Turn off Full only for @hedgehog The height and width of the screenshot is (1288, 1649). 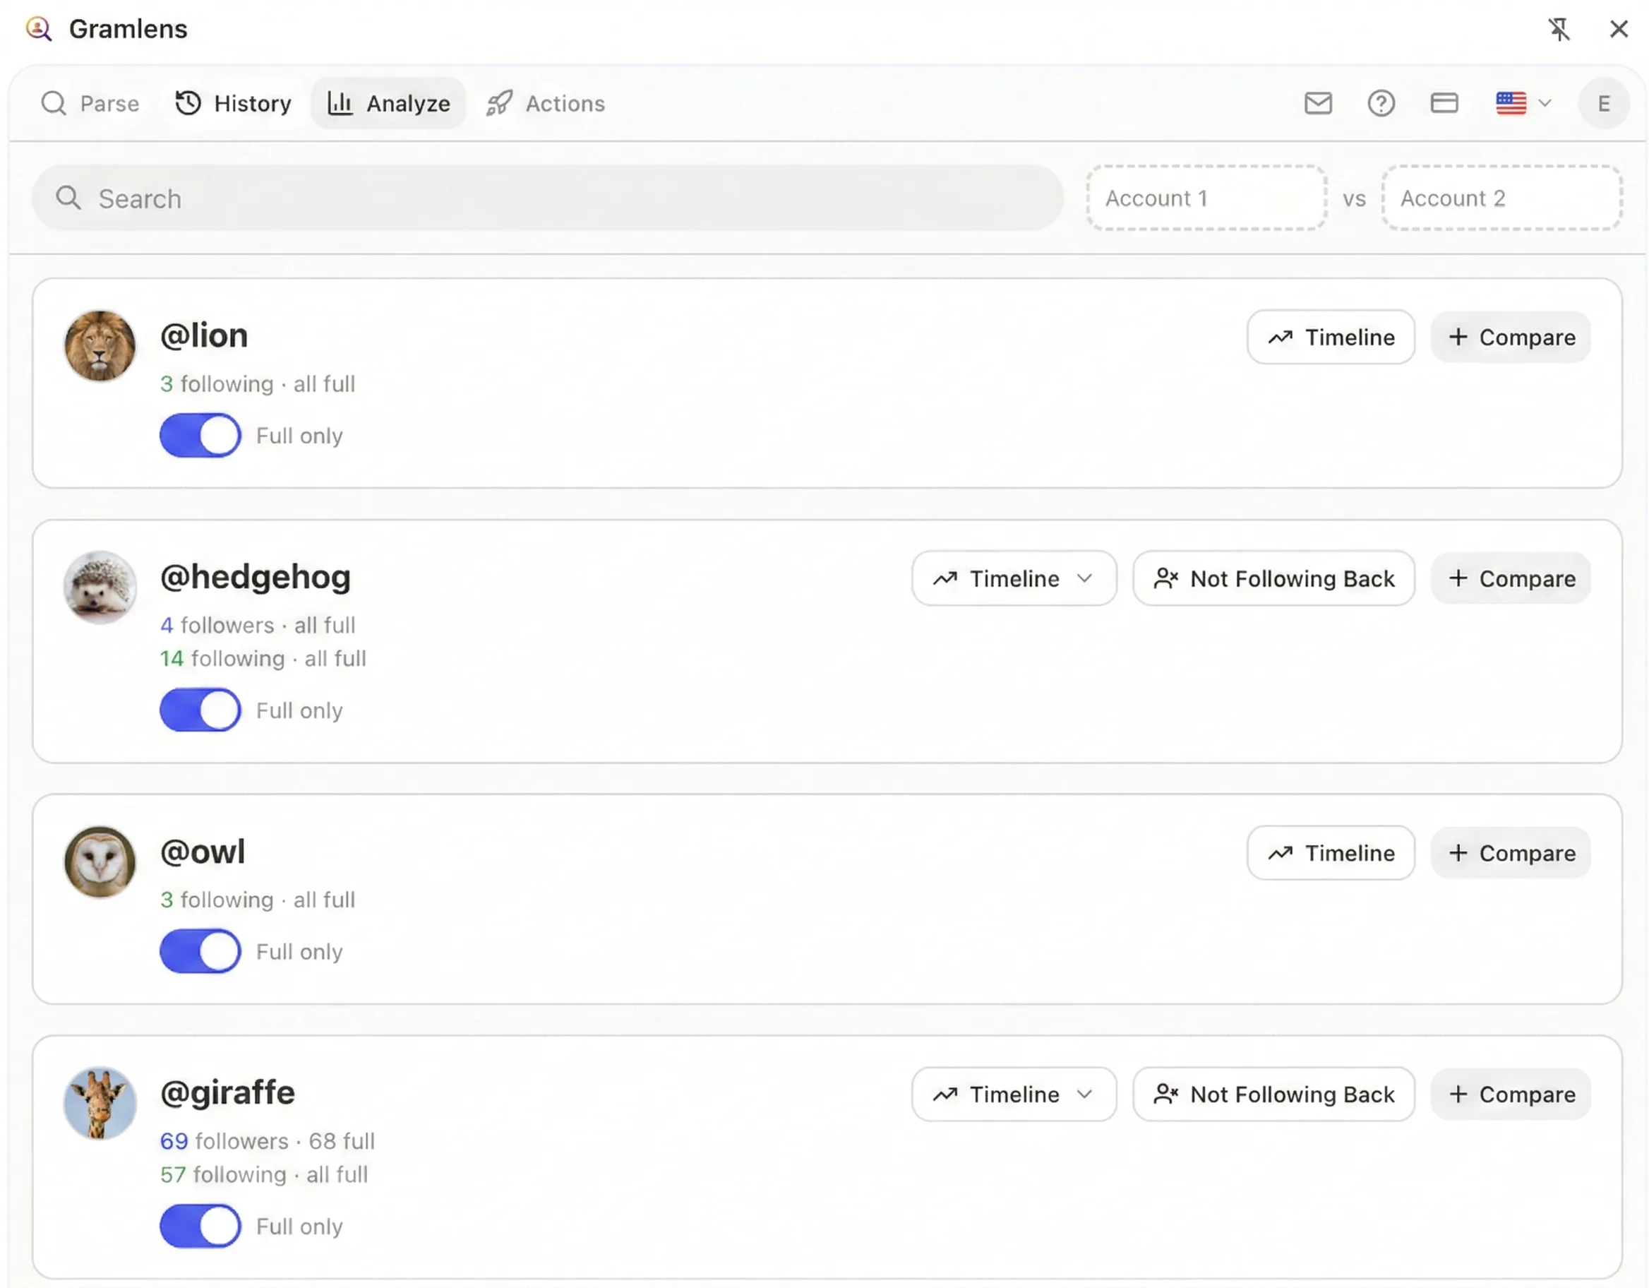[x=199, y=710]
